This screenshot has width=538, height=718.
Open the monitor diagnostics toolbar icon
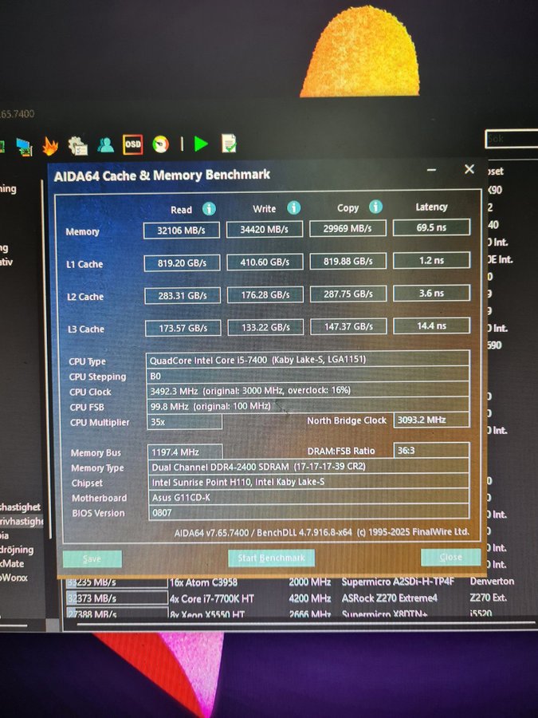coord(24,147)
